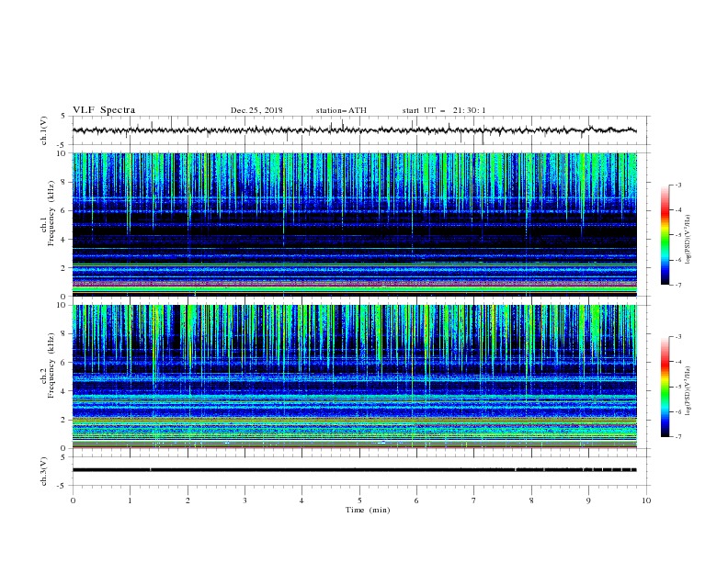This screenshot has width=728, height=562.
Task: Click the "10" kHz tick of ch.2 spectrogram
Action: point(63,305)
